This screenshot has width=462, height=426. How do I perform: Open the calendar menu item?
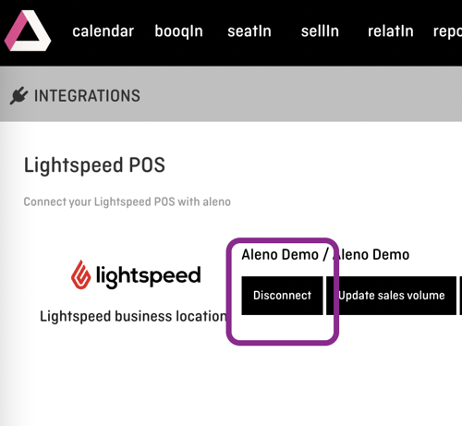103,31
